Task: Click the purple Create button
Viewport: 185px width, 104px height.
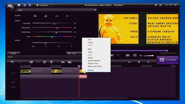Action: tap(168, 60)
